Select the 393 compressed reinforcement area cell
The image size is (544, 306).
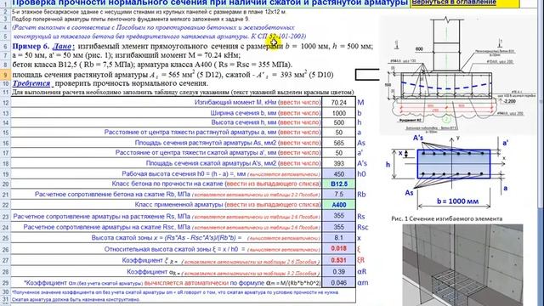point(338,163)
